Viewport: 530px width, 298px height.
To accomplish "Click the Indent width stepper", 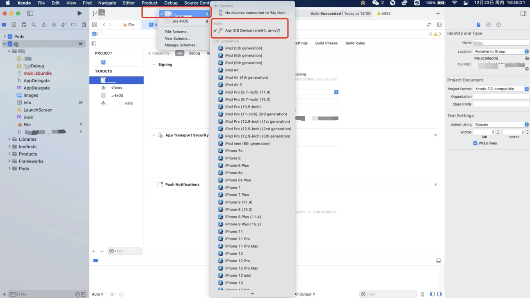I will point(527,132).
